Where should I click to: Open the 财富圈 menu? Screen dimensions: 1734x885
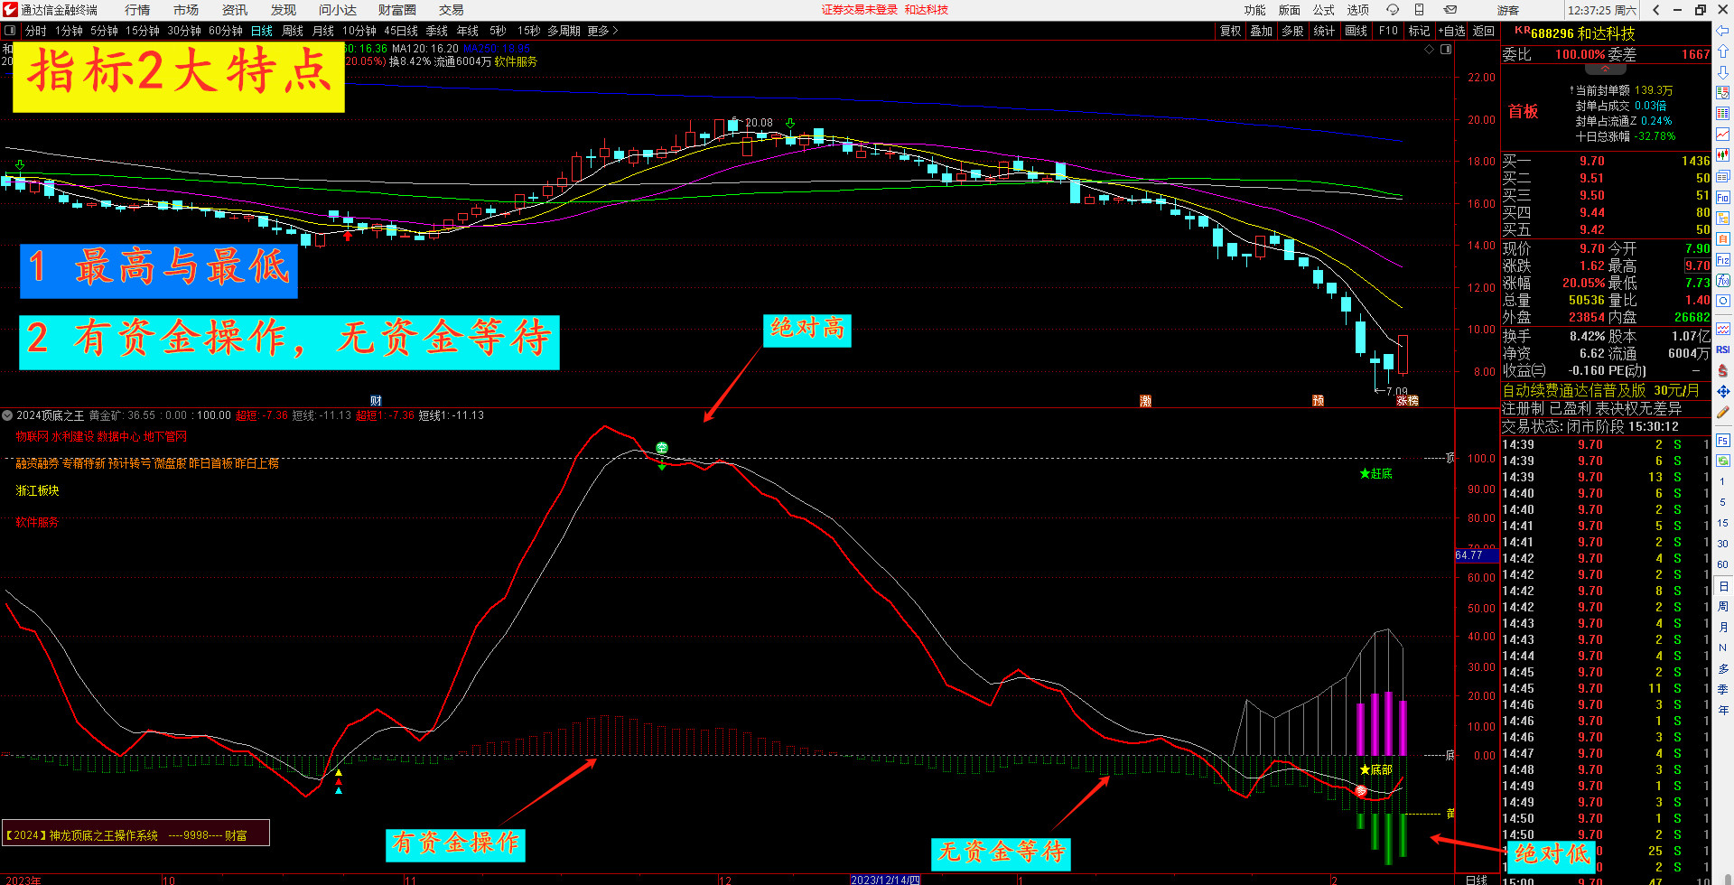397,10
